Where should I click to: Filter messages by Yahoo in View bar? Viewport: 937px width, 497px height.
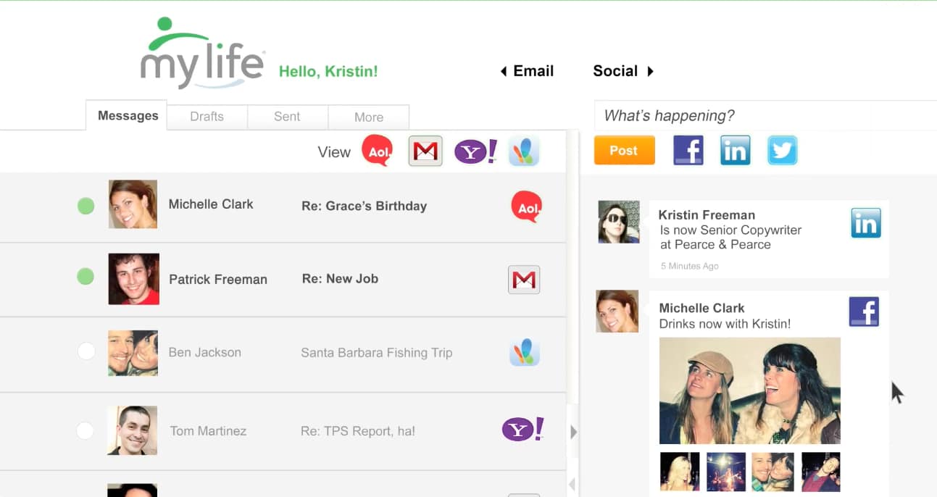[475, 151]
